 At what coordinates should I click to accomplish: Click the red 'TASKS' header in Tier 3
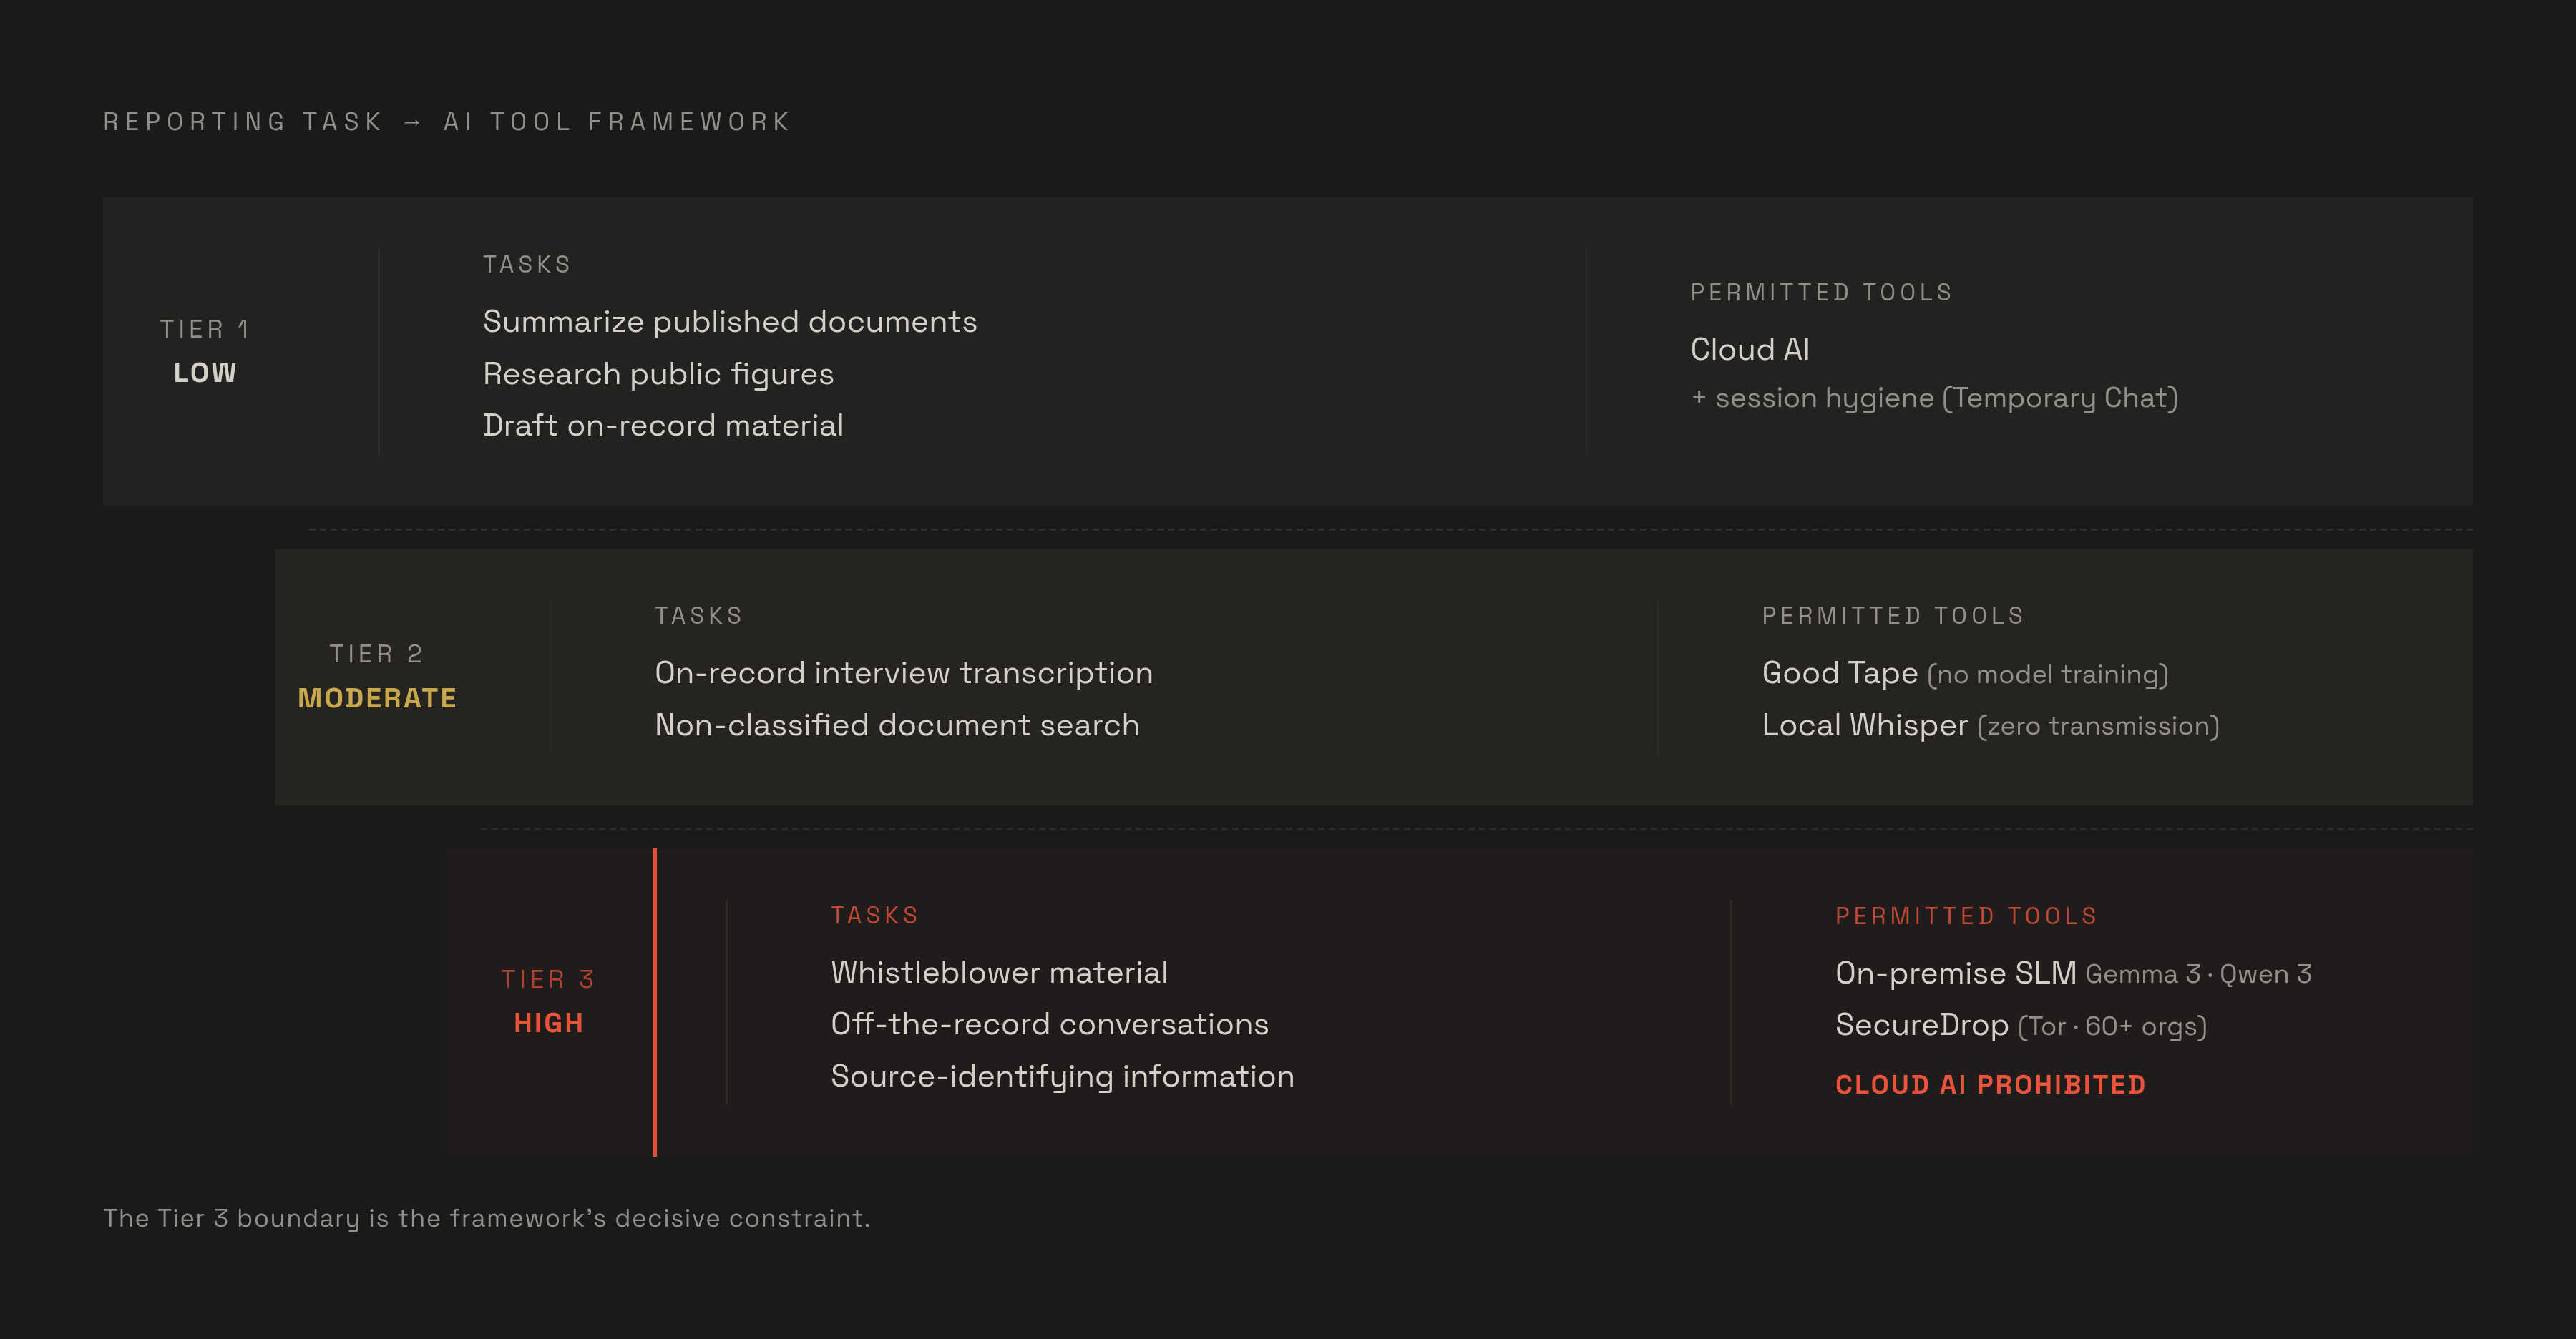(875, 916)
